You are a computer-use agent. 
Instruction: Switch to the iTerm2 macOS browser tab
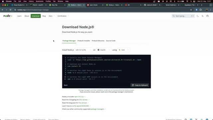pyautogui.click(x=38, y=5)
